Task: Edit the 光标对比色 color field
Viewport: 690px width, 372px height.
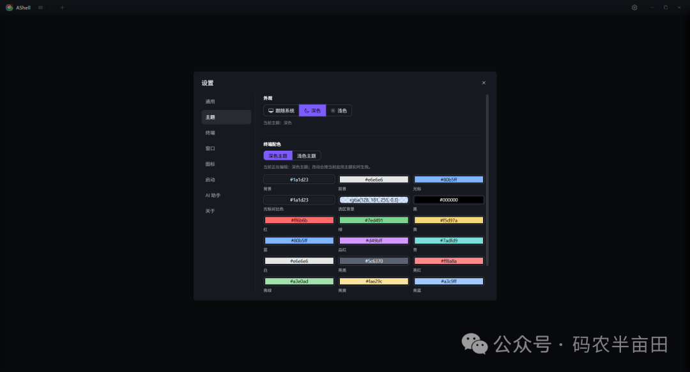Action: tap(299, 200)
